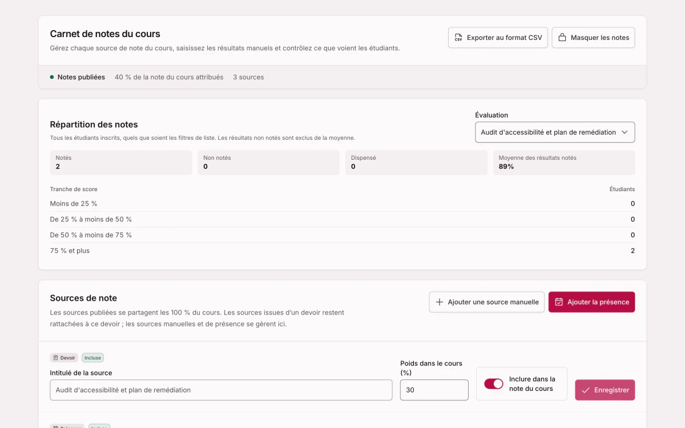This screenshot has width=685, height=428.
Task: Click the Étudiants column header
Action: pos(622,189)
